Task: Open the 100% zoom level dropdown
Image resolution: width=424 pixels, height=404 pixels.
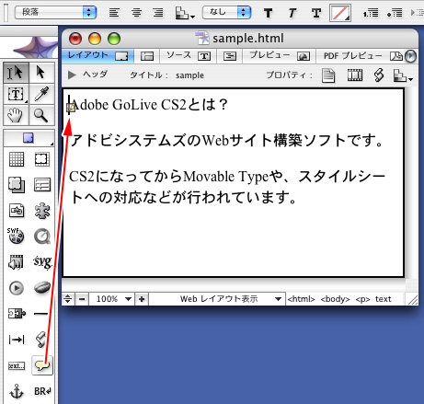Action: tap(114, 299)
